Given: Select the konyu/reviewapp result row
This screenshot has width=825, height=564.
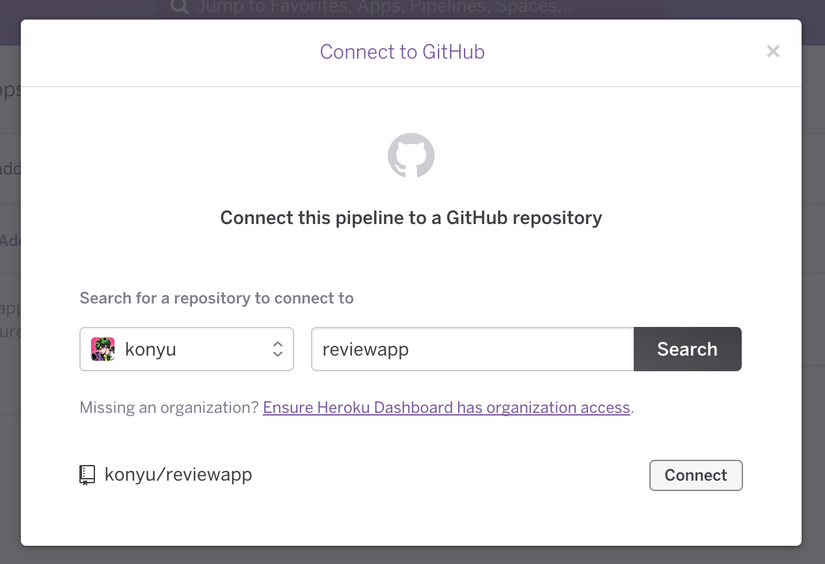Looking at the screenshot, I should (x=178, y=474).
